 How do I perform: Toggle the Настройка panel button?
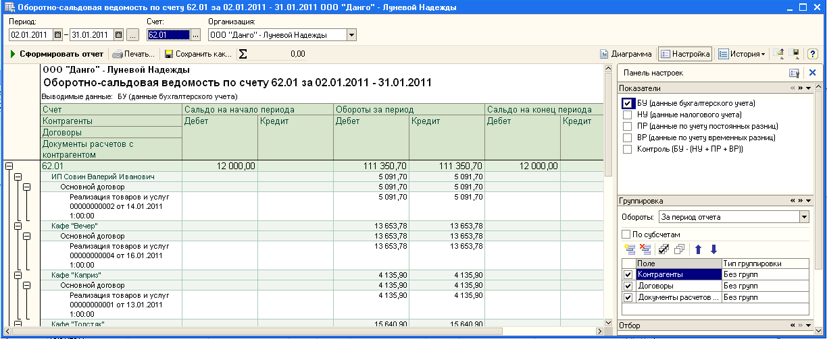pos(684,54)
